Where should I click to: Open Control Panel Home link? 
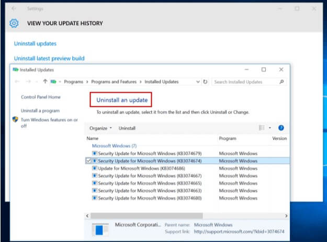tap(40, 97)
